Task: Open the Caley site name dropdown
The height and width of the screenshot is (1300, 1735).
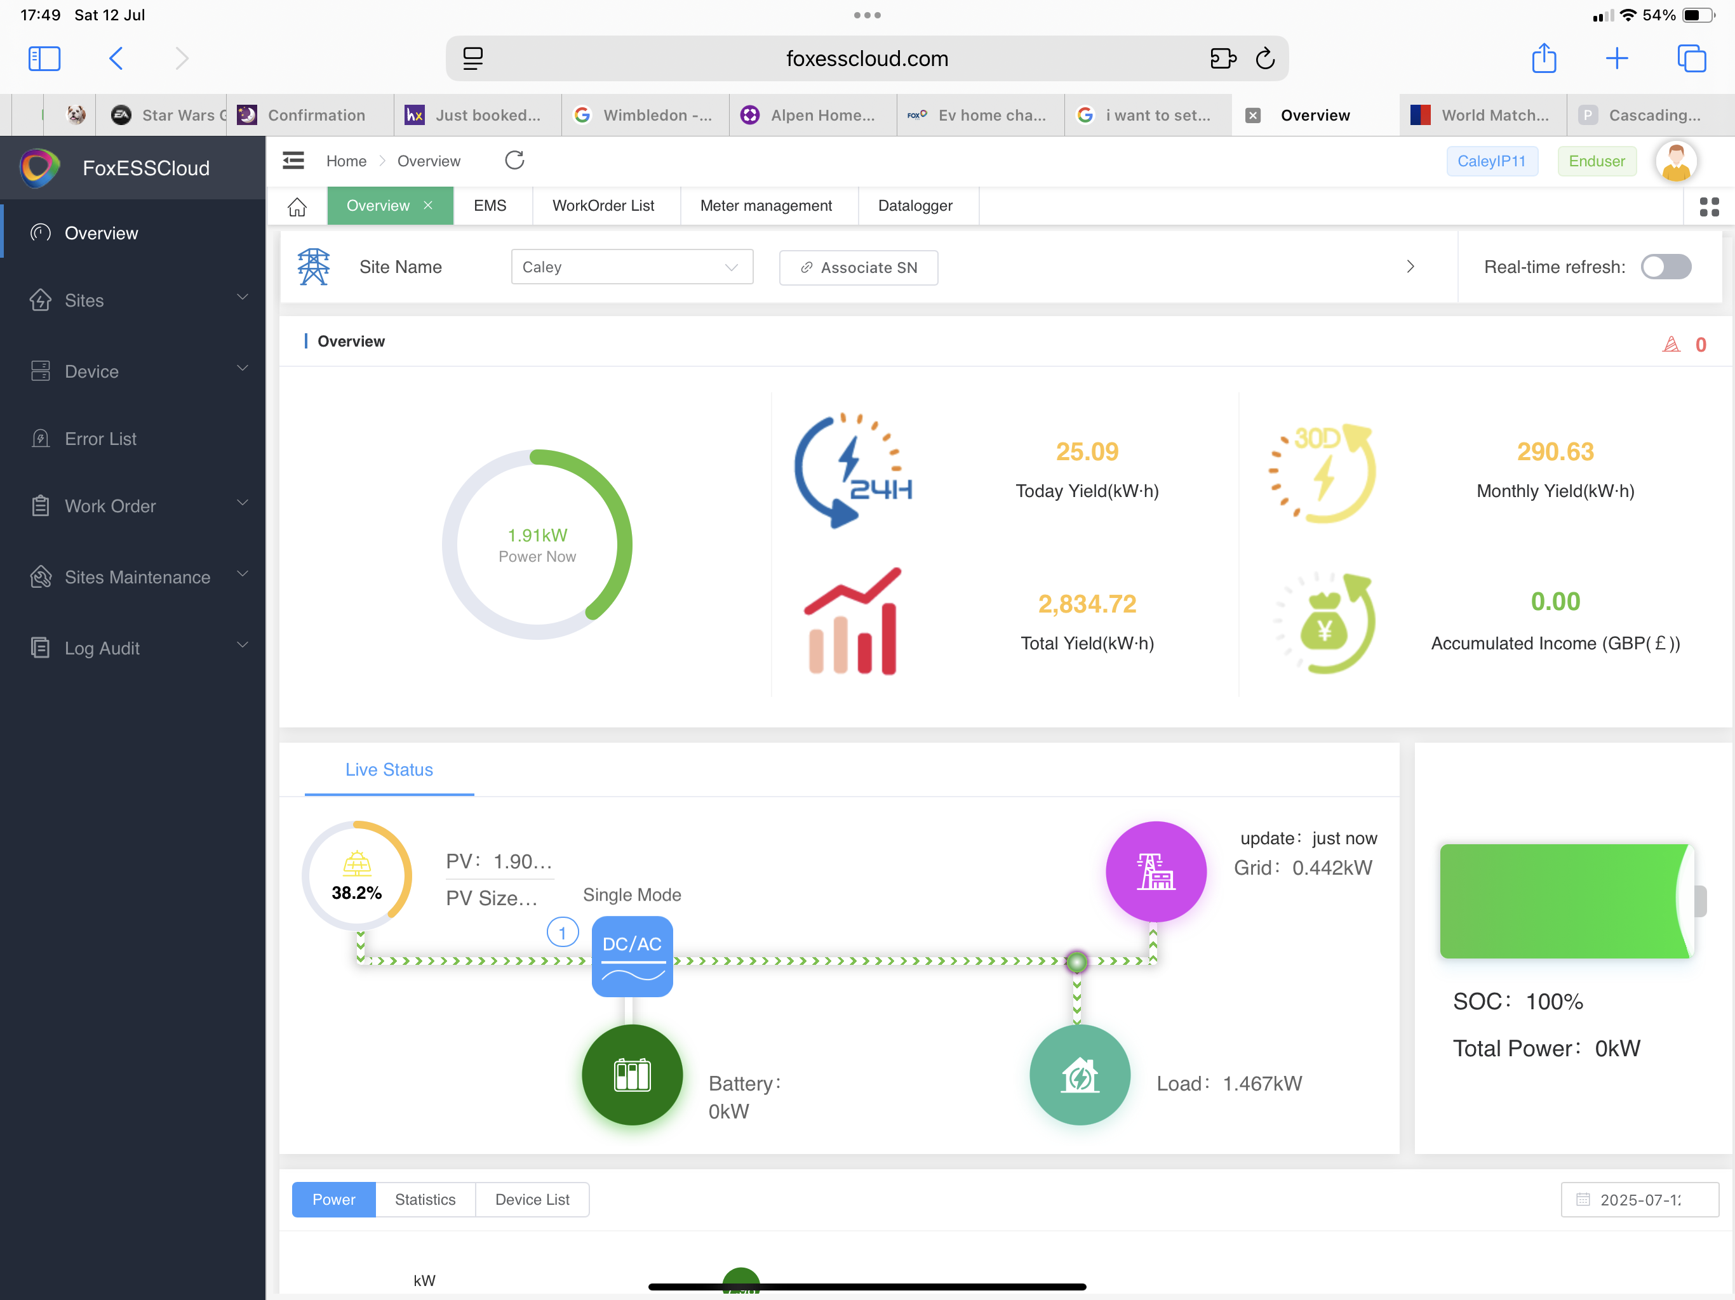Action: click(631, 267)
